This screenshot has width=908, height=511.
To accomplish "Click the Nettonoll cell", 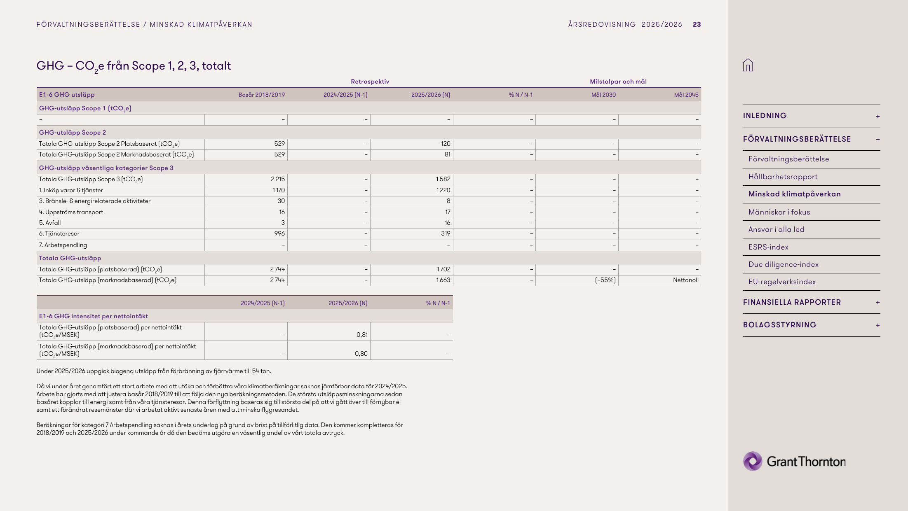I will click(685, 280).
